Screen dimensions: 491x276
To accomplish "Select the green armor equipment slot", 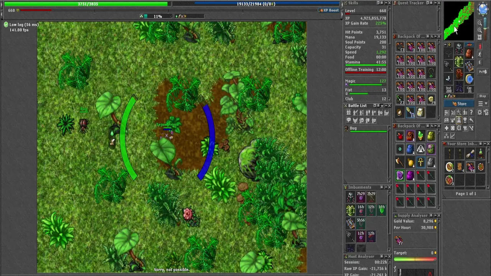I will (459, 61).
